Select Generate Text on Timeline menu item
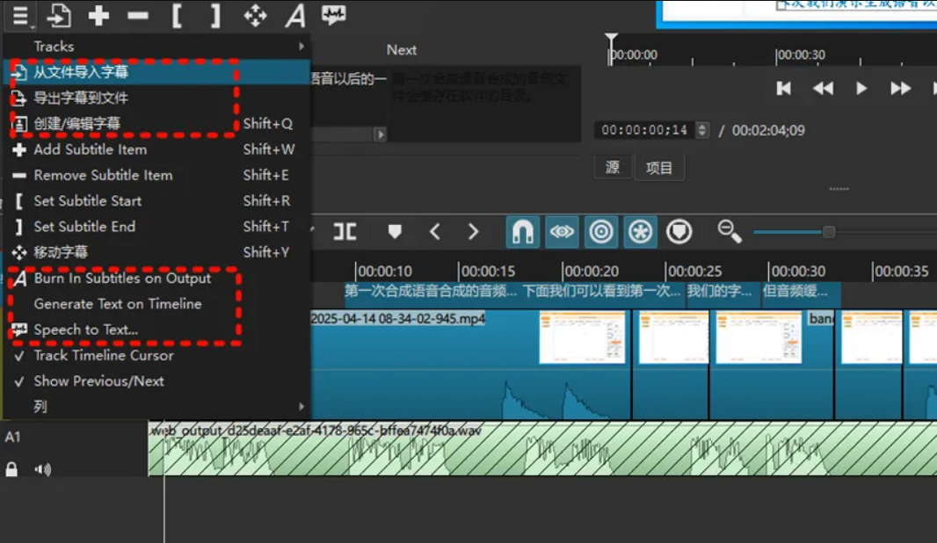937x543 pixels. point(118,304)
